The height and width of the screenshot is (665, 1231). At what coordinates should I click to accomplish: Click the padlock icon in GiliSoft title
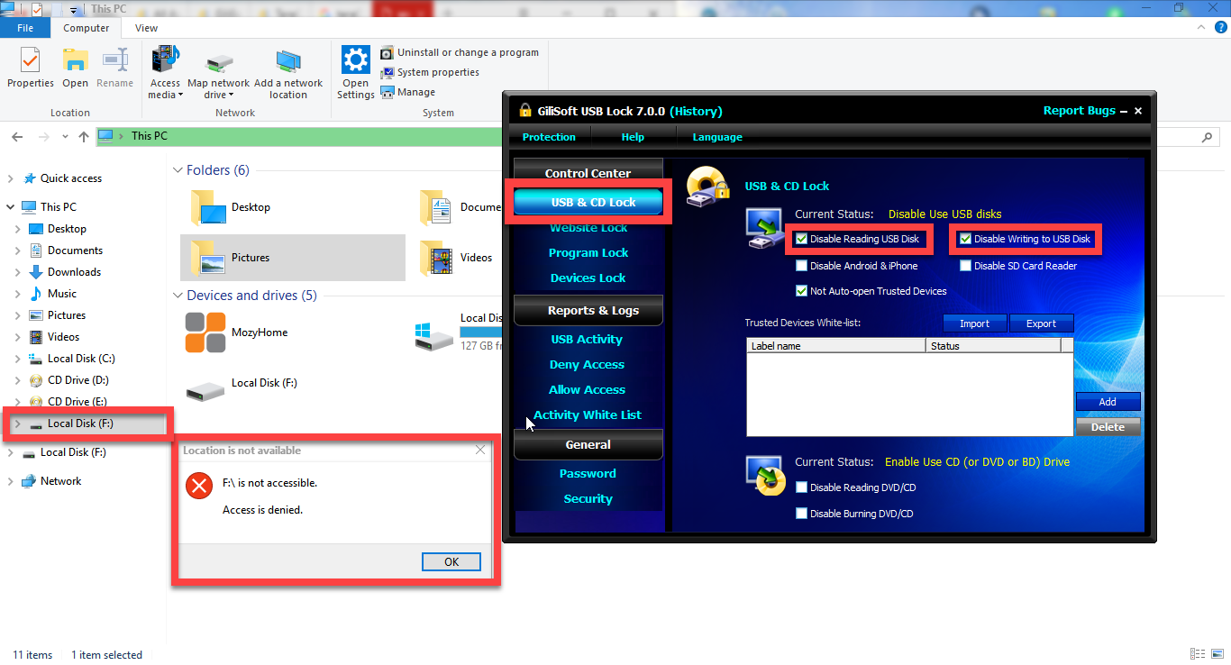click(525, 111)
